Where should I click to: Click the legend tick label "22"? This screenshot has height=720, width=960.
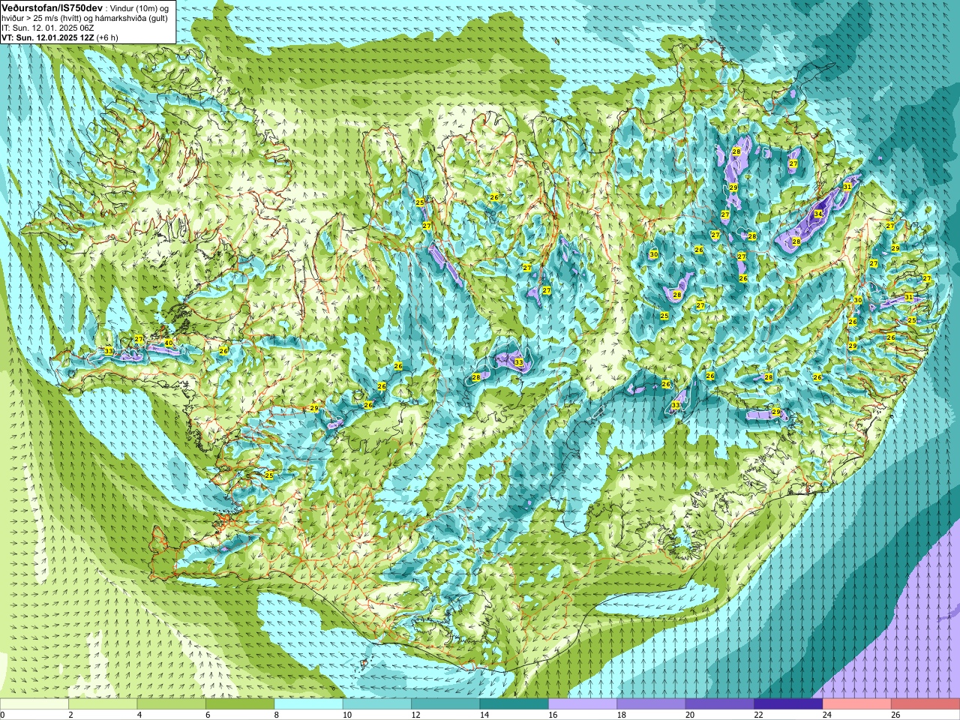pyautogui.click(x=757, y=715)
